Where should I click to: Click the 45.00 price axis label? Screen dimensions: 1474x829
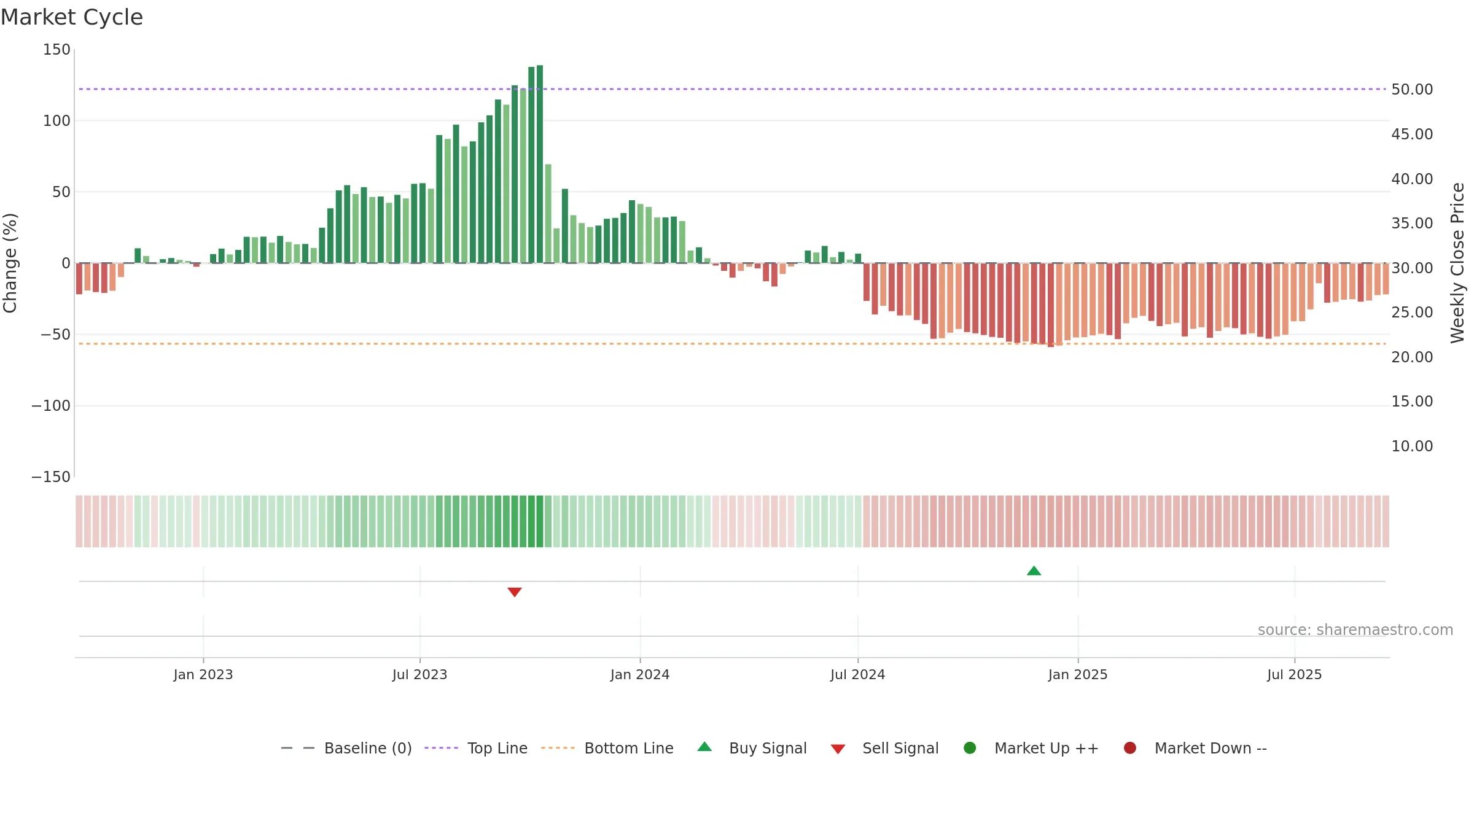pos(1412,134)
